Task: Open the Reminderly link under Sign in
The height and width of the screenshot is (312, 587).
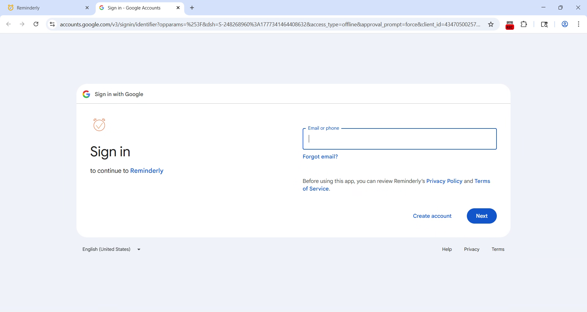Action: (x=147, y=171)
